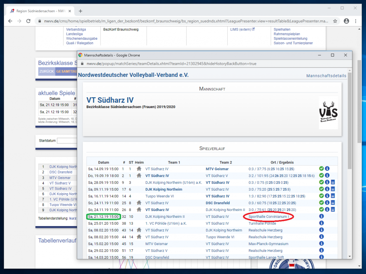The image size is (366, 274).
Task: Open match report icon for 28.09.19 game
Action: point(333,182)
